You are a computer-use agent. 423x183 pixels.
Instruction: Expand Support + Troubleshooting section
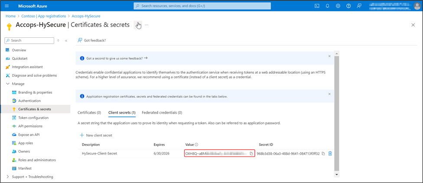click(x=8, y=176)
